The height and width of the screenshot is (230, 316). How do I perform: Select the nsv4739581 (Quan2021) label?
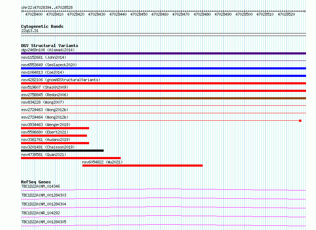coord(44,155)
